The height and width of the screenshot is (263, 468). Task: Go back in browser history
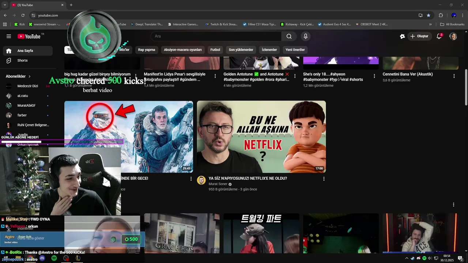5,15
